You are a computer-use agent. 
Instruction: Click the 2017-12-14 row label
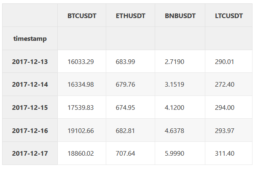pyautogui.click(x=30, y=85)
